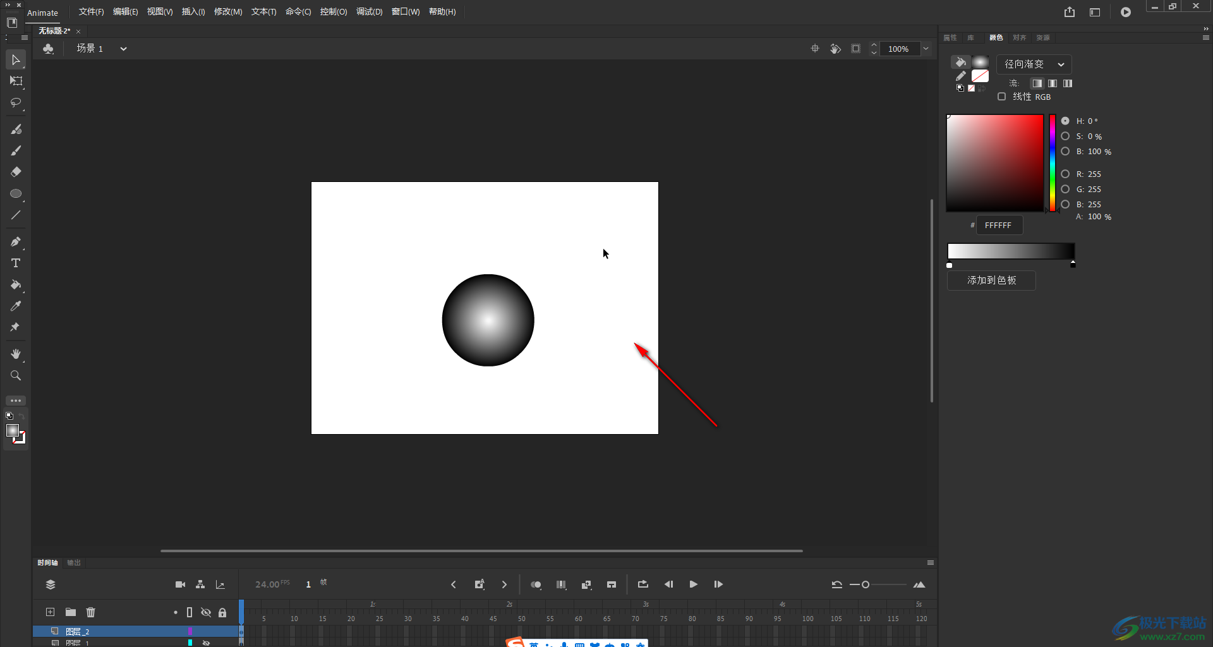Open the 修改(M) menu

click(x=228, y=12)
